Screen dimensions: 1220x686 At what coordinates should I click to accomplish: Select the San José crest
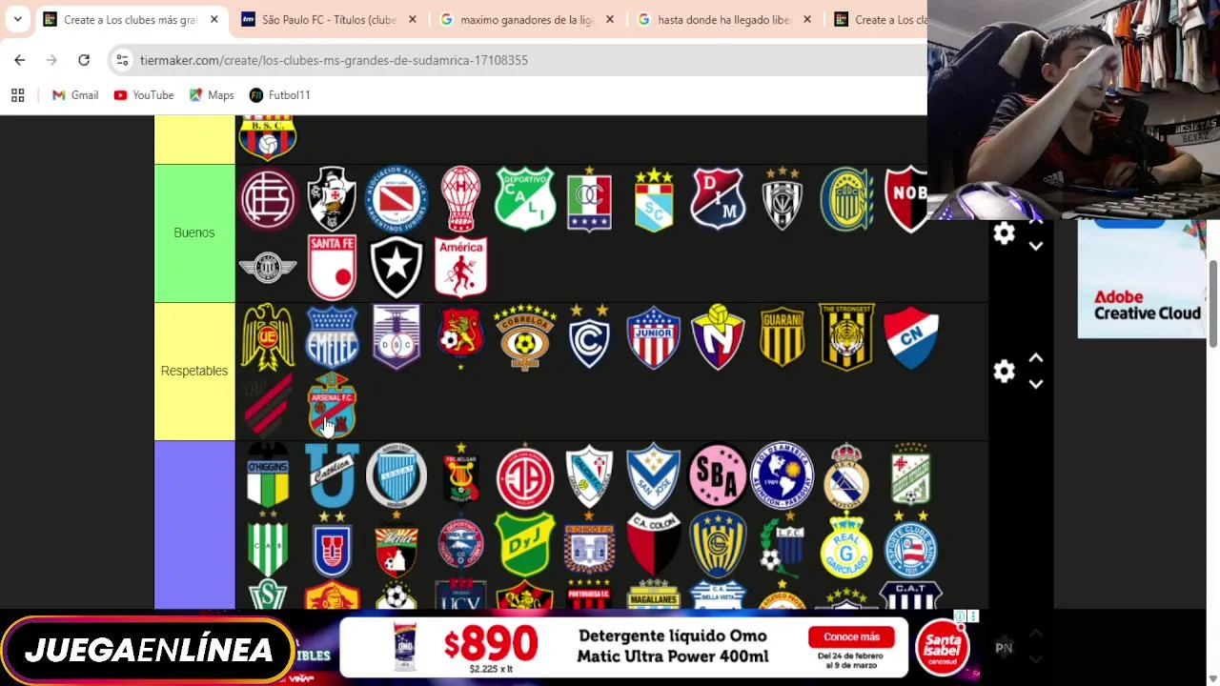coord(654,474)
